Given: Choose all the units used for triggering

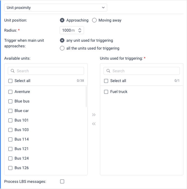Looking at the screenshot, I should pos(62,48).
